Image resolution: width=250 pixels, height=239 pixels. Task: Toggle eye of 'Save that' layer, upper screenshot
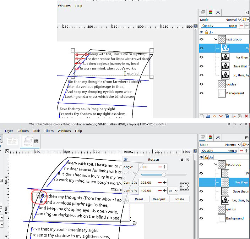(202, 66)
